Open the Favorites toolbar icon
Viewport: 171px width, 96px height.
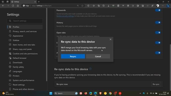pyautogui.click(x=94, y=6)
